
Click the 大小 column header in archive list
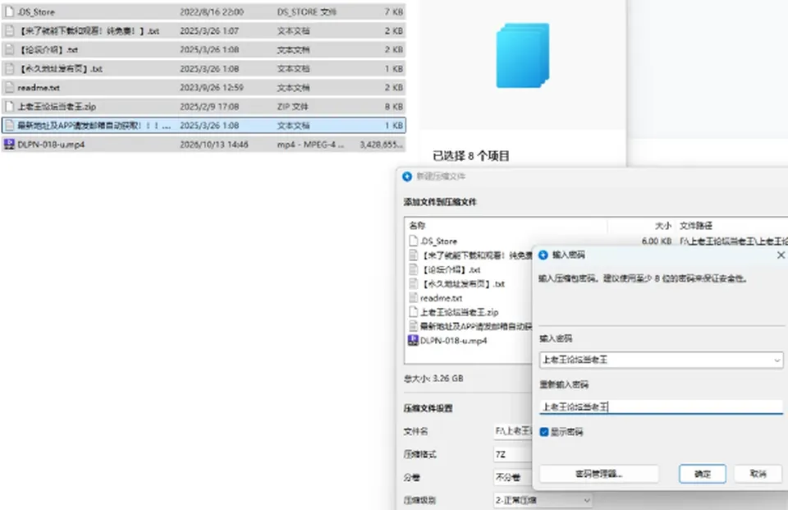(663, 226)
